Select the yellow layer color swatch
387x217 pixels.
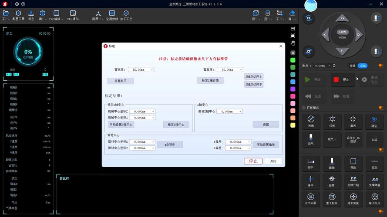pyautogui.click(x=293, y=125)
